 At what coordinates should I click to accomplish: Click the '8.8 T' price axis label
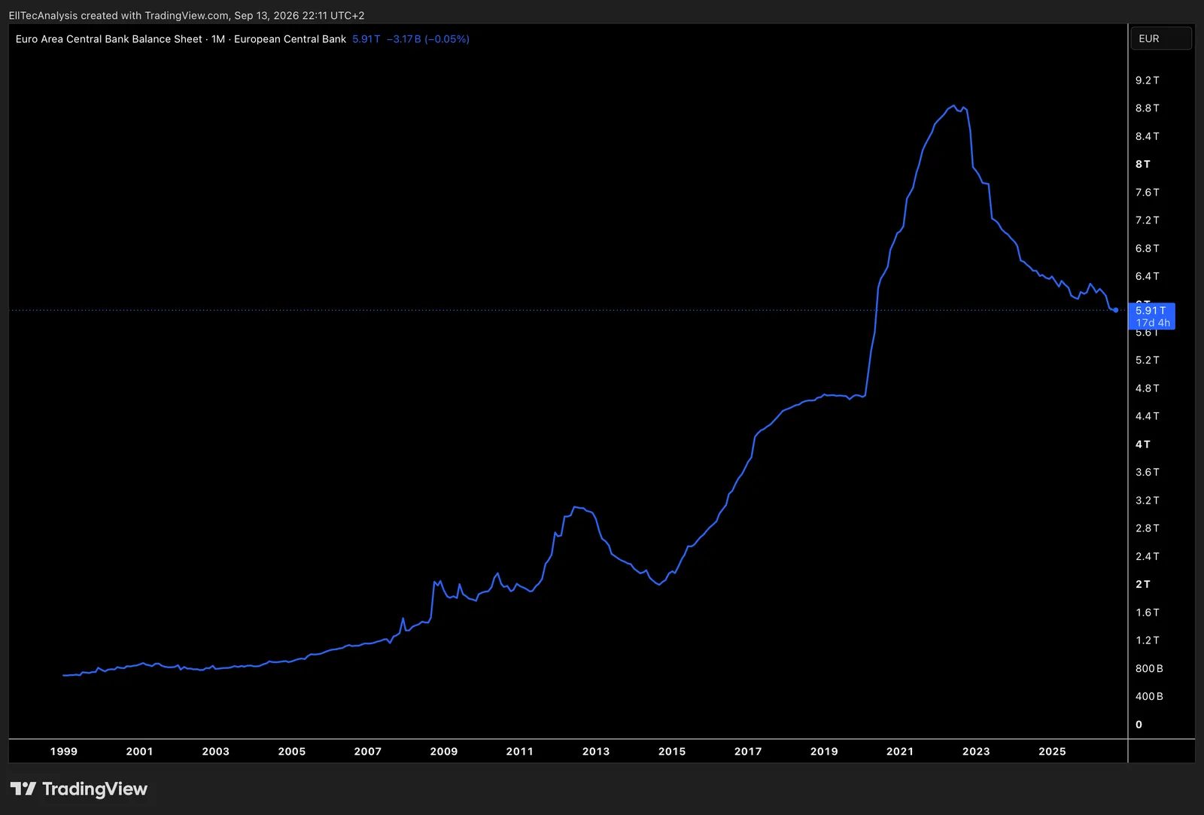1148,108
